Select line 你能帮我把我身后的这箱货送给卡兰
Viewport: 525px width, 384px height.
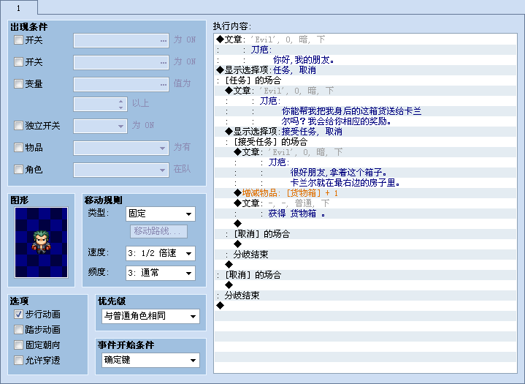click(x=366, y=111)
